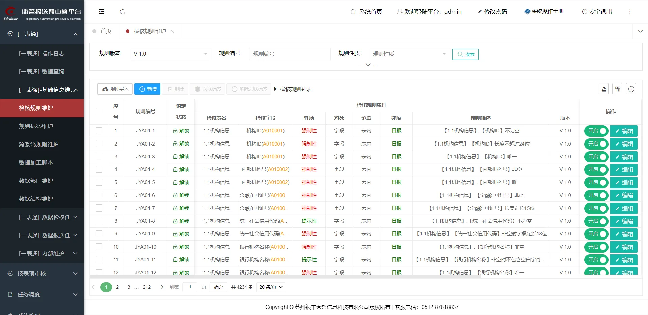Click the 新增 button to add rule
648x315 pixels.
pos(147,89)
